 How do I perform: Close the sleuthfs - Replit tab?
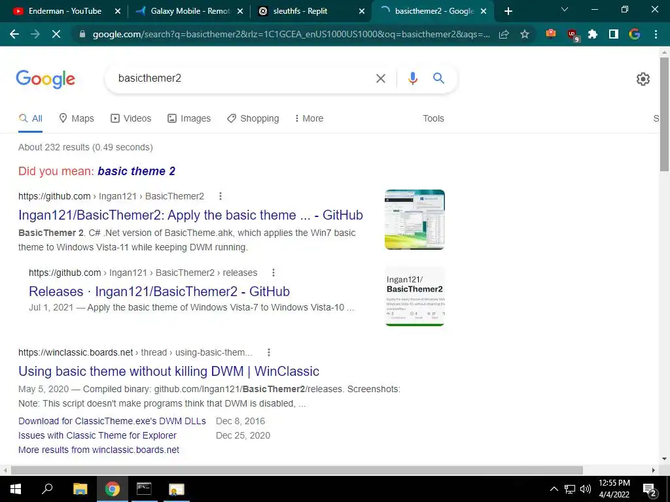(362, 11)
